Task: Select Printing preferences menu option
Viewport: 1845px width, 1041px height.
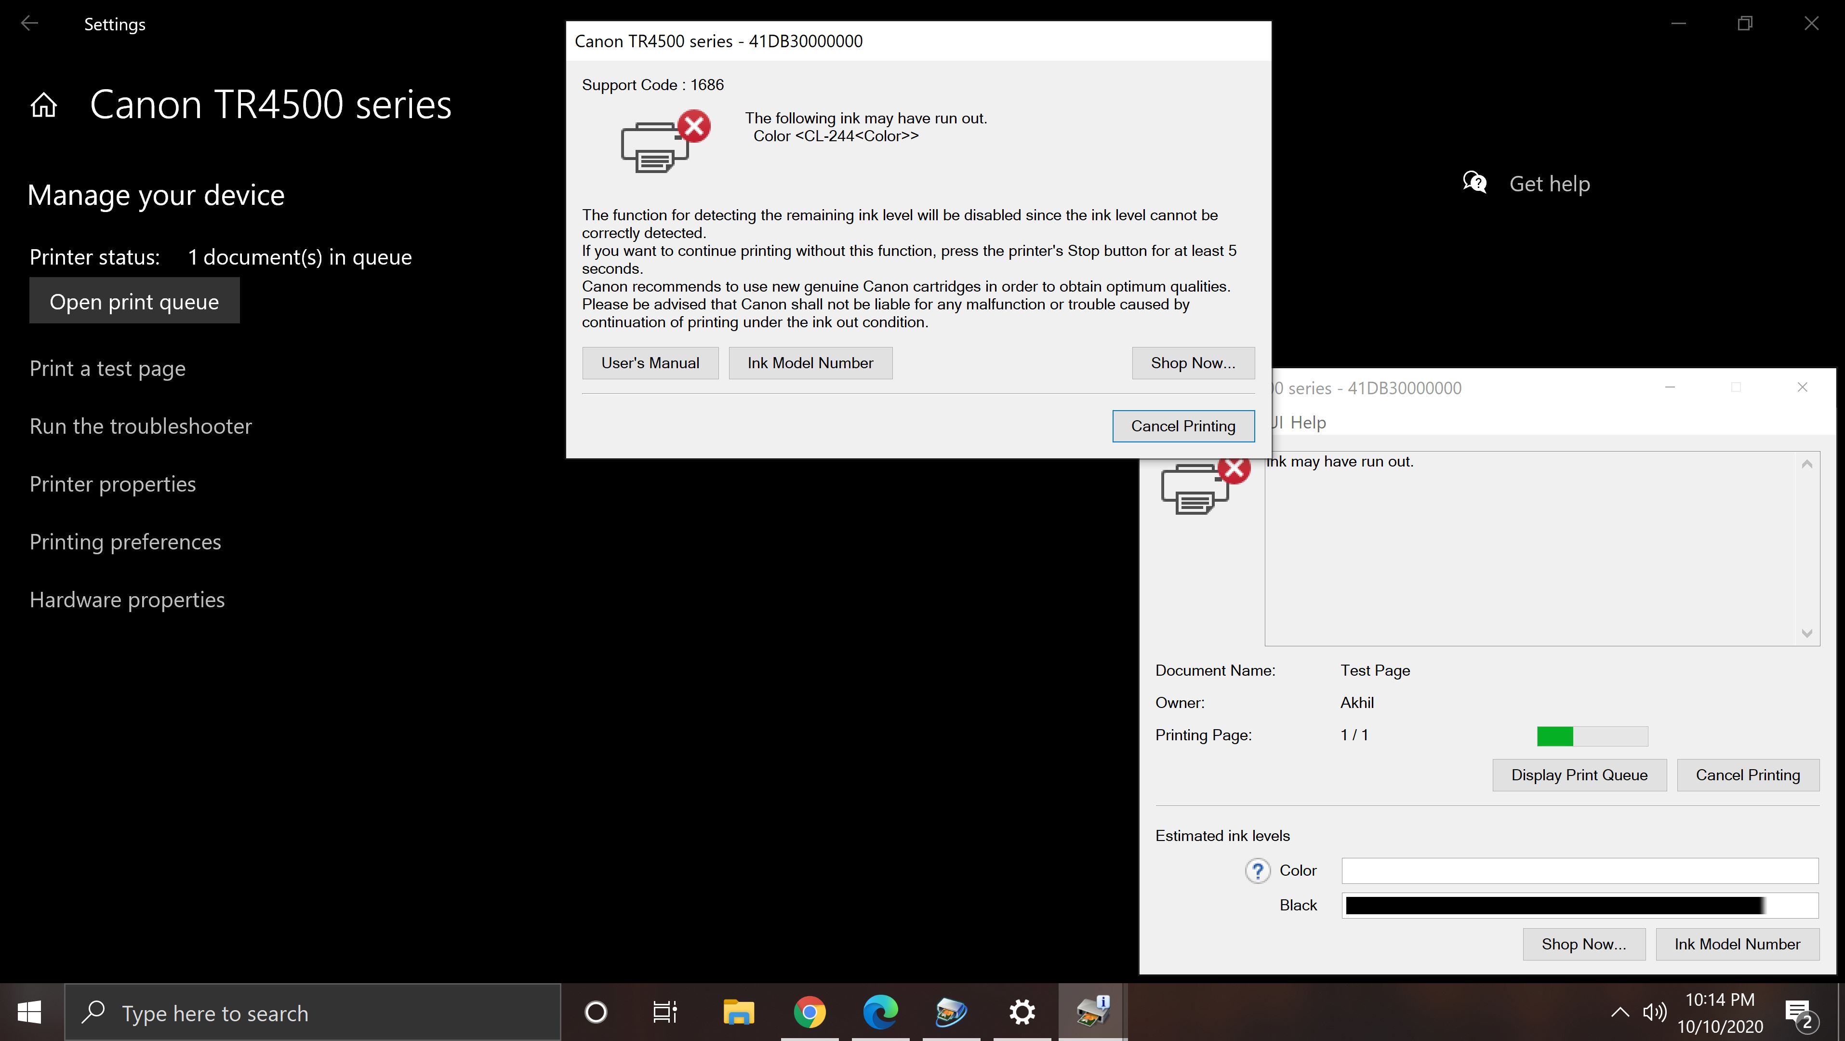Action: 124,540
